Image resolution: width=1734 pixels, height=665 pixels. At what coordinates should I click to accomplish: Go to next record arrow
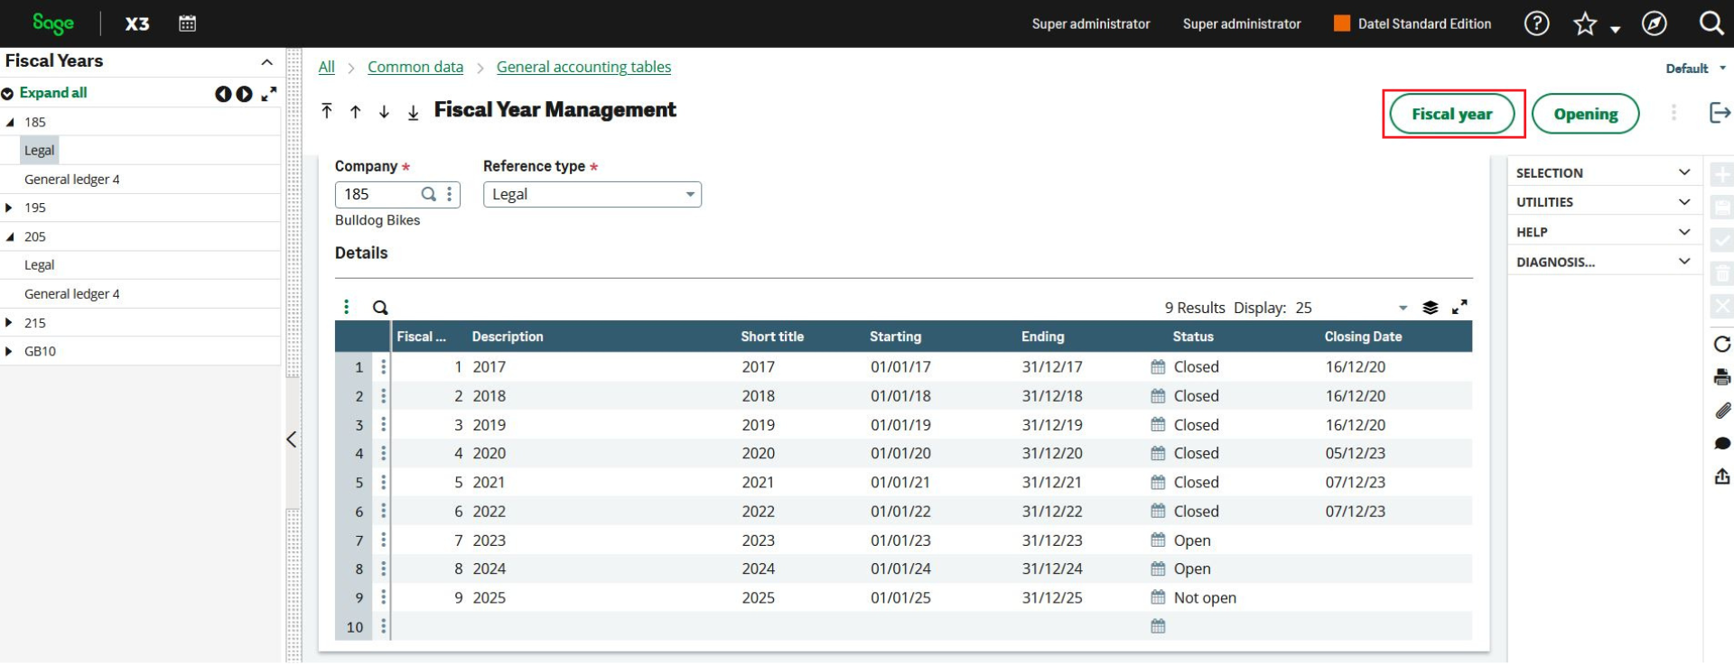[385, 112]
